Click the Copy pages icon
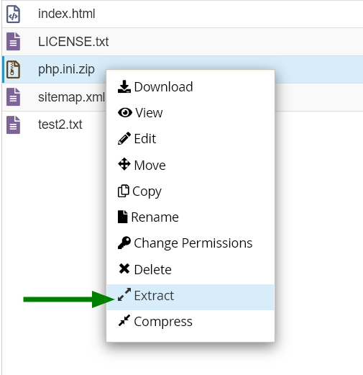The width and height of the screenshot is (363, 375). 124,191
